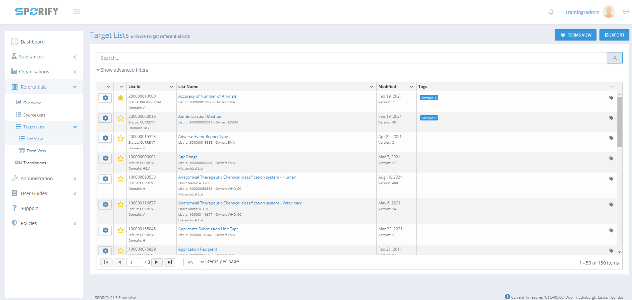Go to next page using arrow button
The width and height of the screenshot is (632, 300).
click(157, 262)
